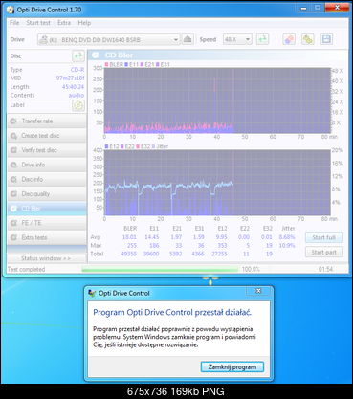This screenshot has width=353, height=399.
Task: Click the Label input field
Action: click(49, 105)
